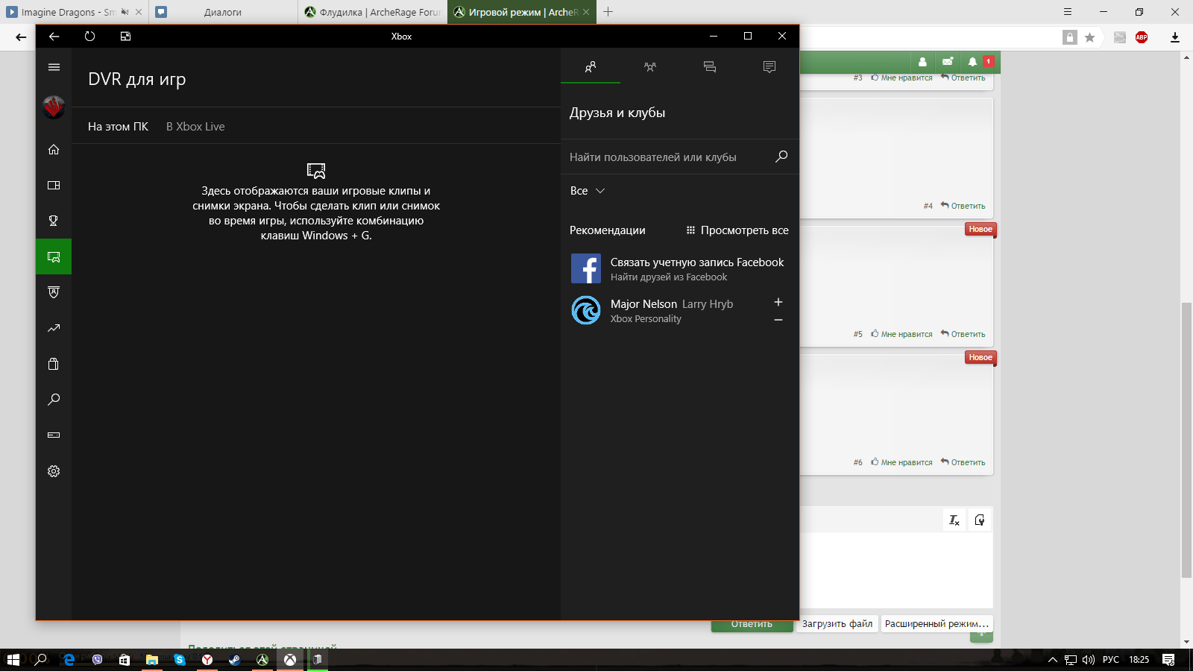Open Clubs shield icon in sidebar

[x=54, y=292]
